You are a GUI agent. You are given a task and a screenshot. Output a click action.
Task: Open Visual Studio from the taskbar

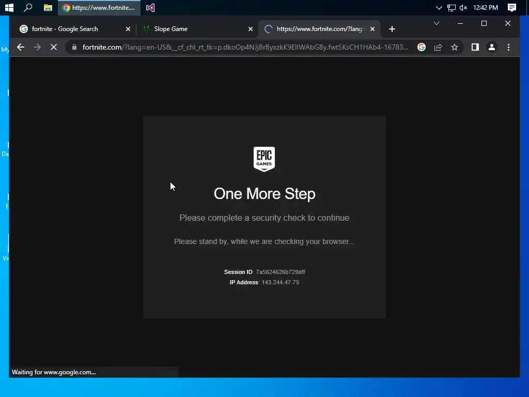point(150,7)
